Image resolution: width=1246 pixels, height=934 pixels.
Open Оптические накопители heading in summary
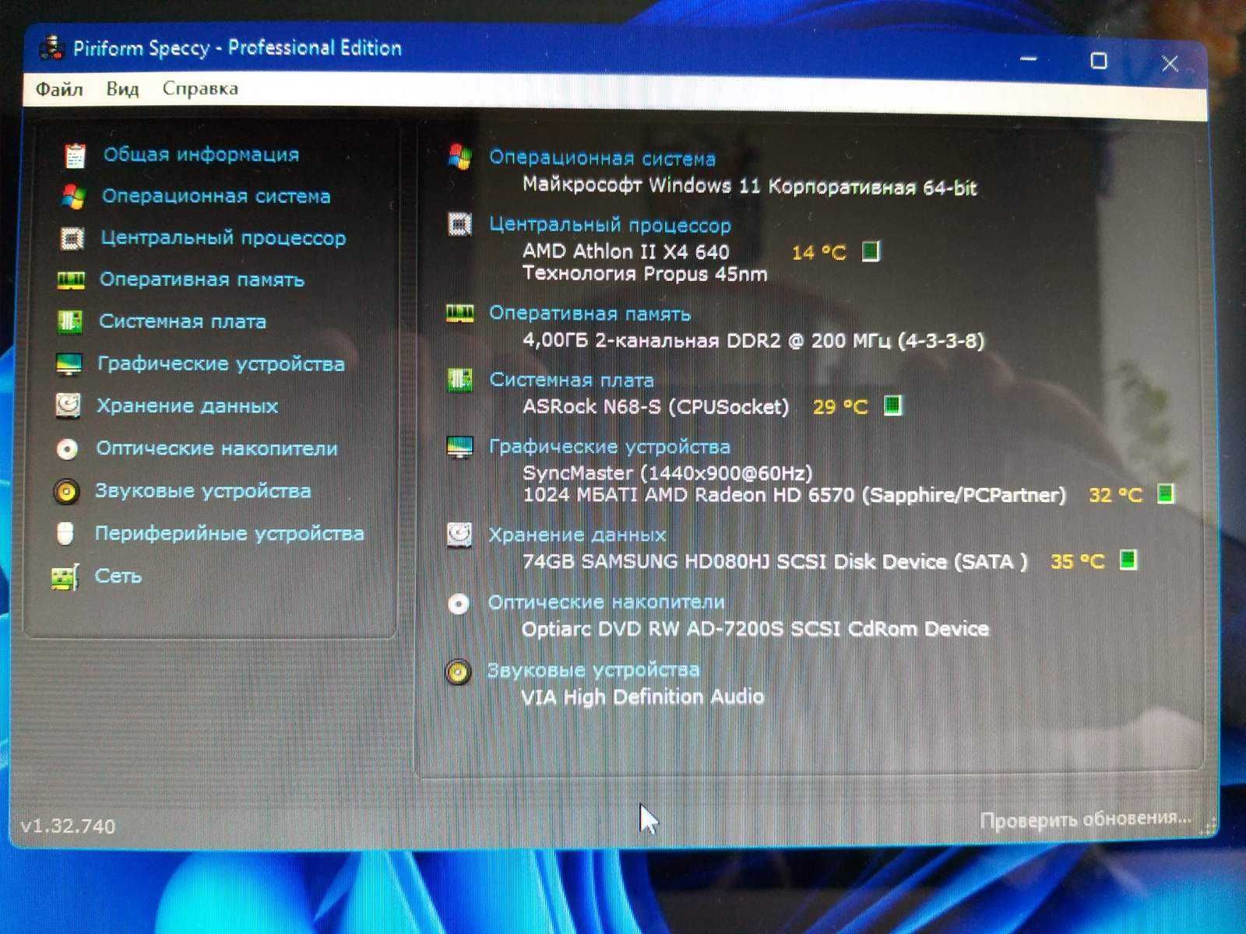point(606,602)
